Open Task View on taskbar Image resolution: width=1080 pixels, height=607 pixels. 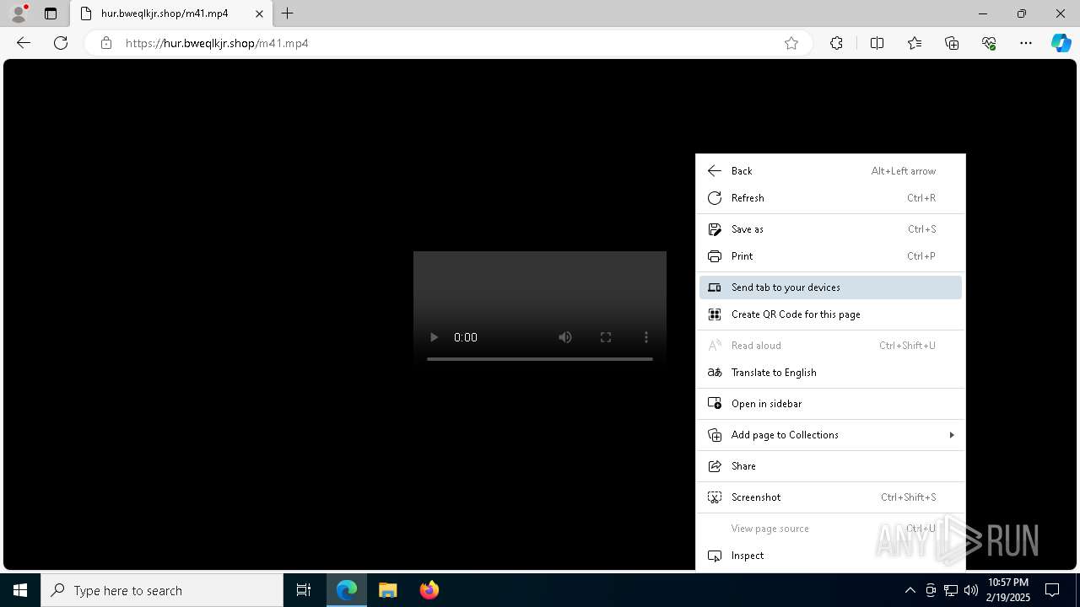[304, 590]
